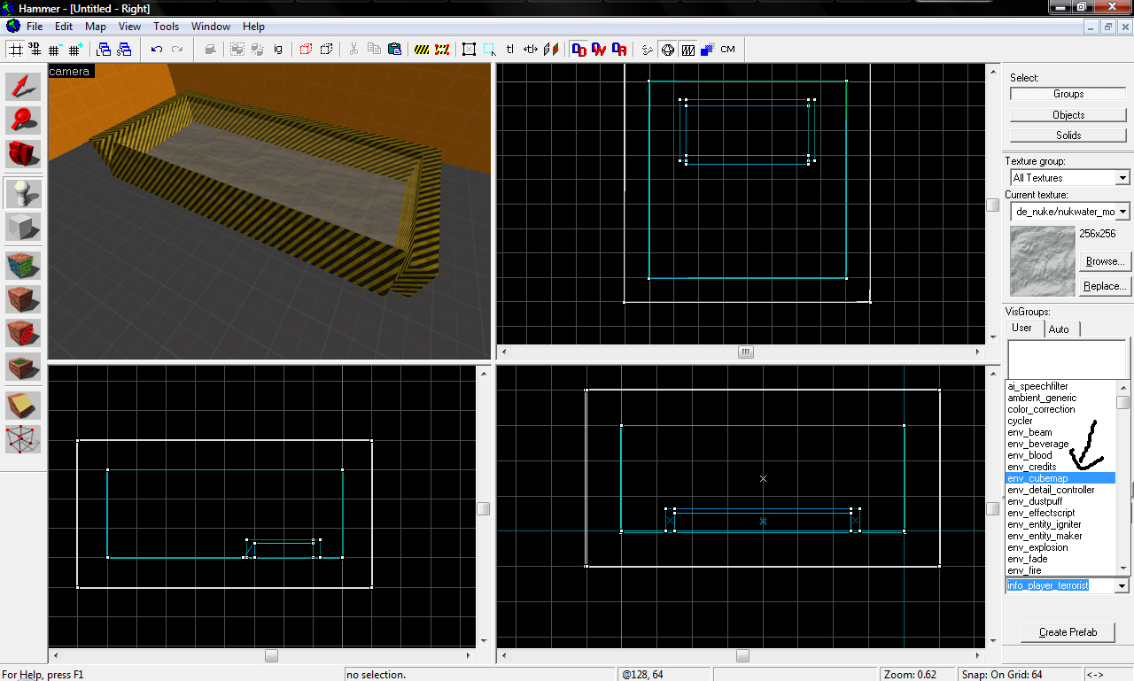Click the Undo arrow in toolbar
This screenshot has width=1134, height=681.
pos(157,50)
